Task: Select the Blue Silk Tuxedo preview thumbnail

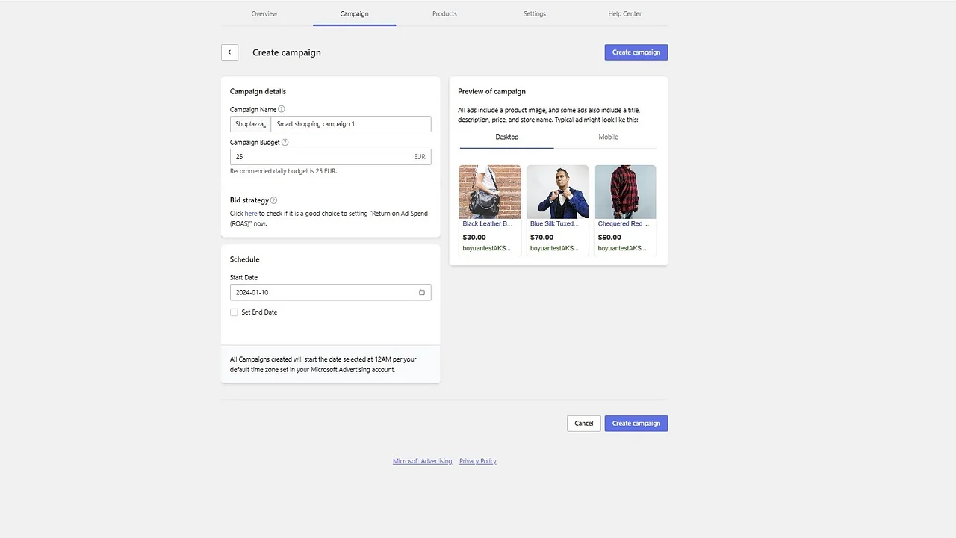Action: [x=557, y=191]
